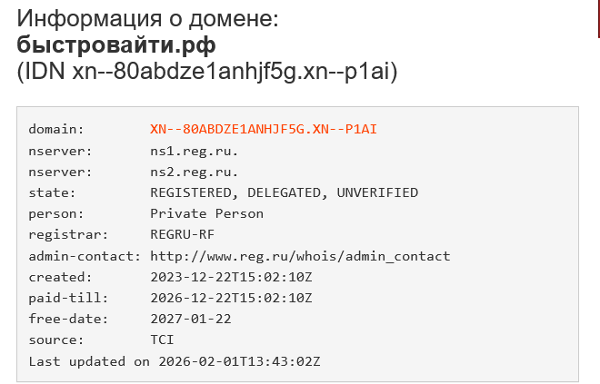Screen dimensions: 600x384
Task: Click the free-date value 2027-01-22
Action: (191, 319)
